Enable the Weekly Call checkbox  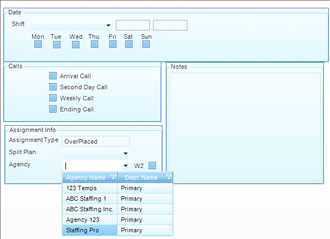53,98
